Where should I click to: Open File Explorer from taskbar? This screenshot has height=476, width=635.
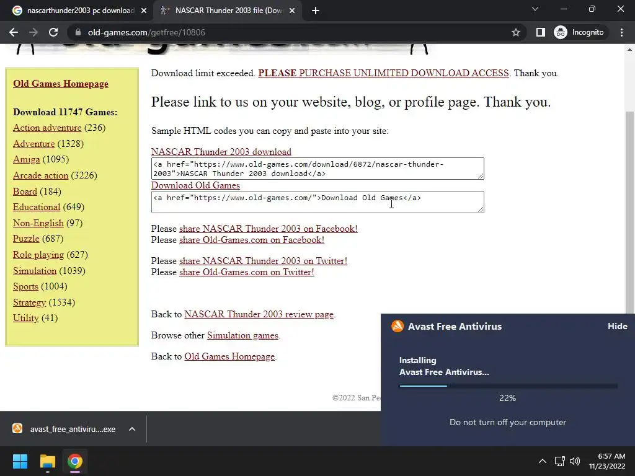(47, 461)
